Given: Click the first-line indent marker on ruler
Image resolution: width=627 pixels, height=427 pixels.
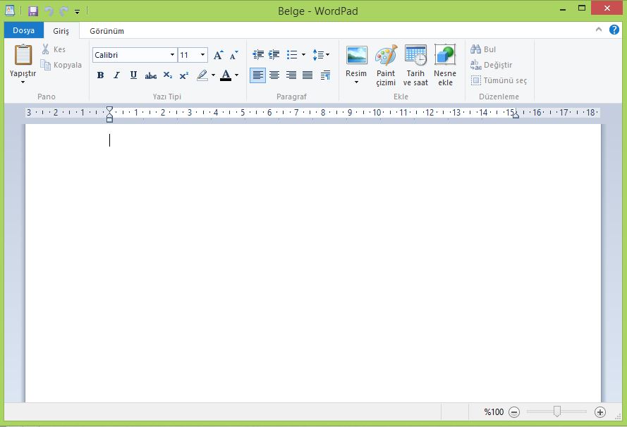Looking at the screenshot, I should 109,109.
